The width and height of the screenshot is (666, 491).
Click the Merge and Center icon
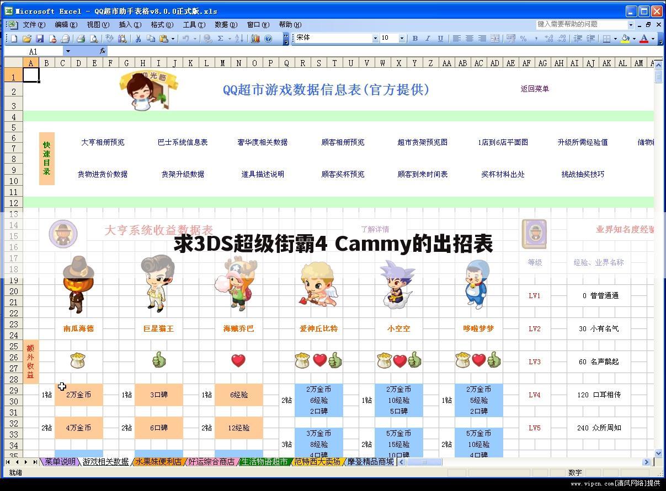pyautogui.click(x=495, y=39)
